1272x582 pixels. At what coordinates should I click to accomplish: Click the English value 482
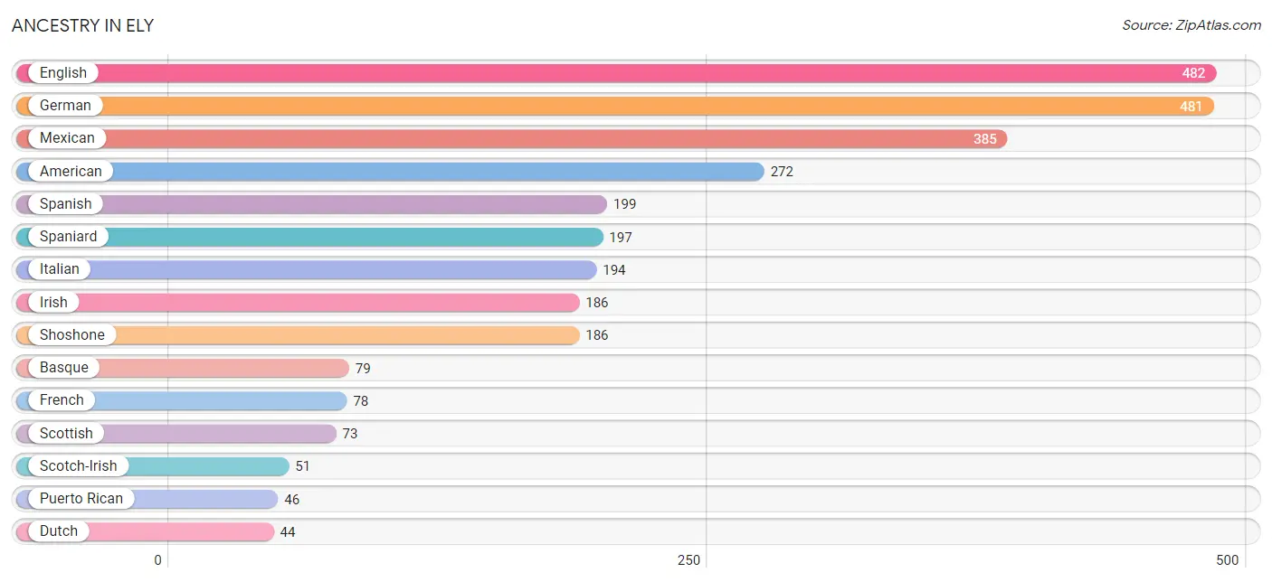[1193, 73]
